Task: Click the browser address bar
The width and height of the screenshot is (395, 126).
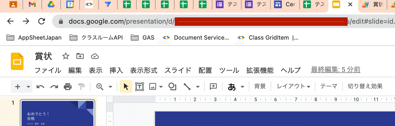Action: click(x=224, y=22)
